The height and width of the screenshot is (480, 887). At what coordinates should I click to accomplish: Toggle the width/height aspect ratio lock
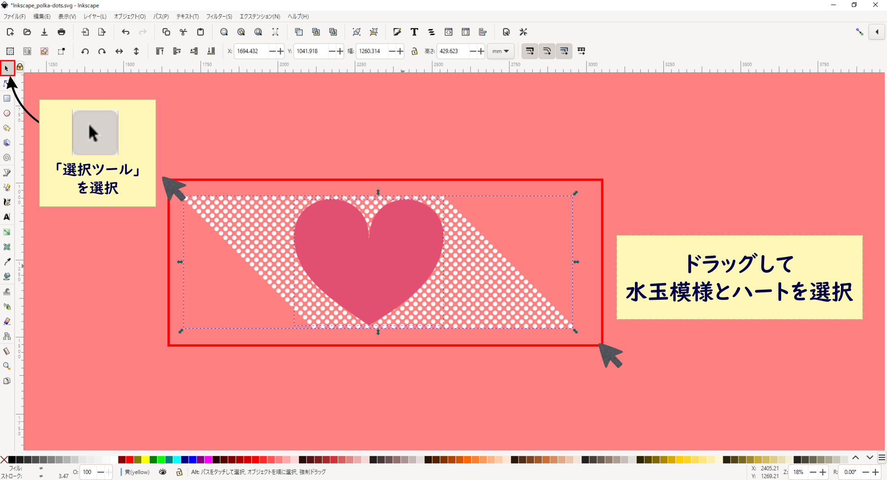tap(415, 51)
